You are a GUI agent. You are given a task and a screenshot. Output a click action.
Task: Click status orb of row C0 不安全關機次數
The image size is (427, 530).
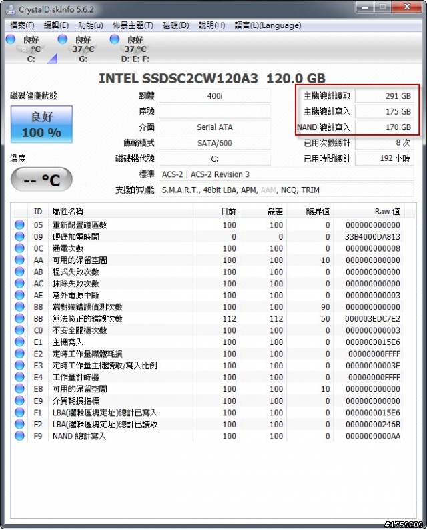click(x=19, y=330)
